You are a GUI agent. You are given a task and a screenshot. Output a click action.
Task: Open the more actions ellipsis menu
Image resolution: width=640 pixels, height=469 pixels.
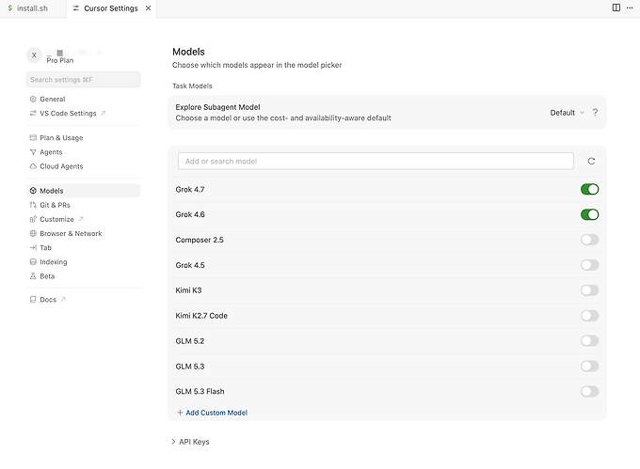point(630,8)
